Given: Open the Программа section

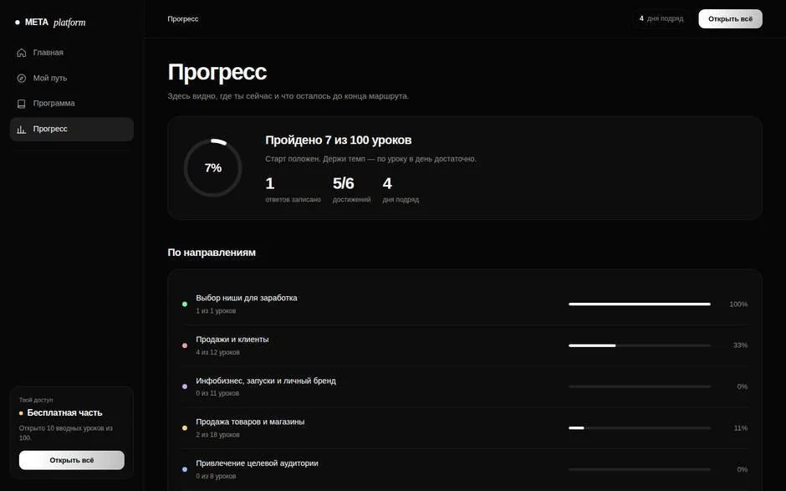Looking at the screenshot, I should [72, 104].
